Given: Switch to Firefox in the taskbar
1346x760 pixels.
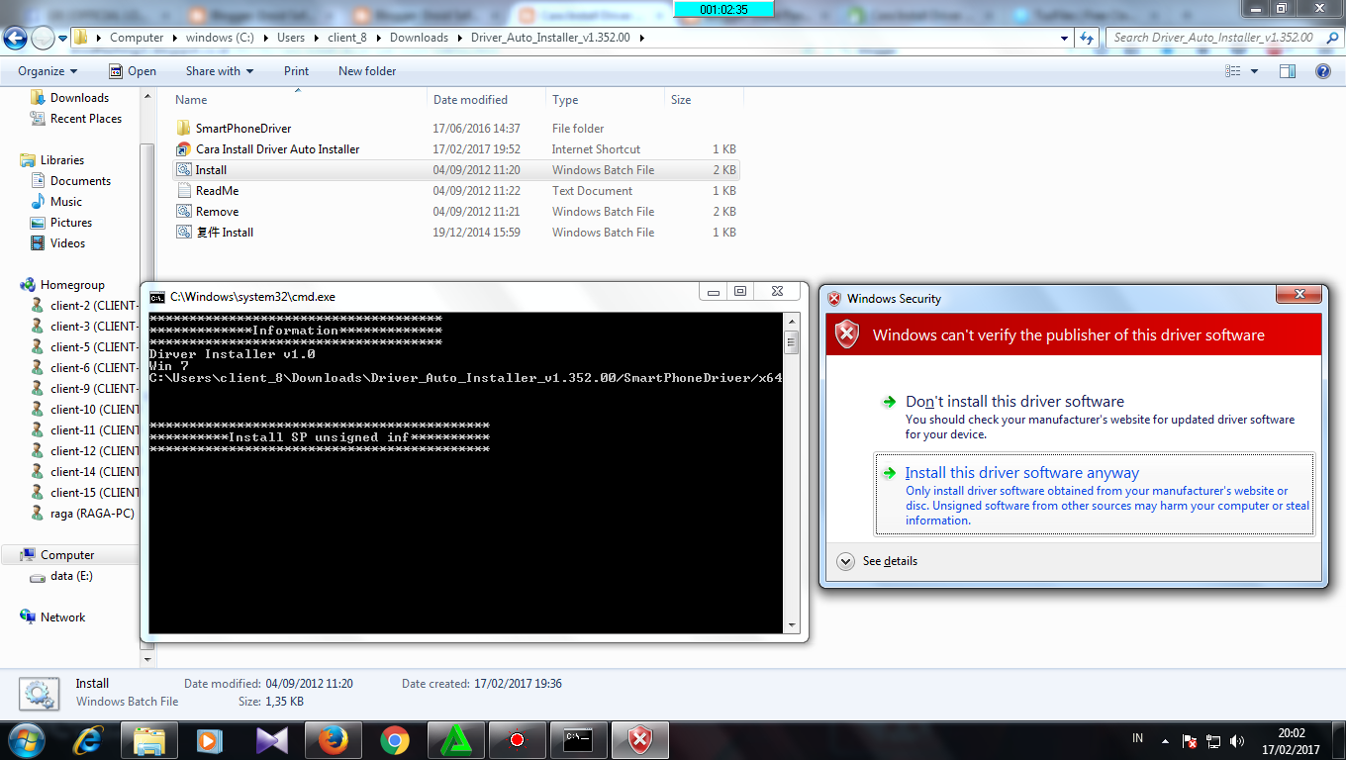Looking at the screenshot, I should click(333, 739).
